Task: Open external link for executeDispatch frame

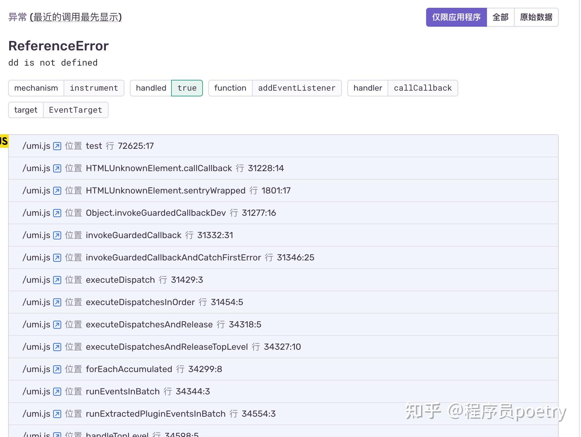Action: [56, 280]
